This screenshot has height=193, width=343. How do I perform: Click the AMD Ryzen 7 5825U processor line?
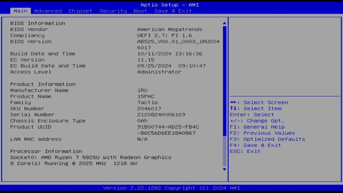[91, 157]
